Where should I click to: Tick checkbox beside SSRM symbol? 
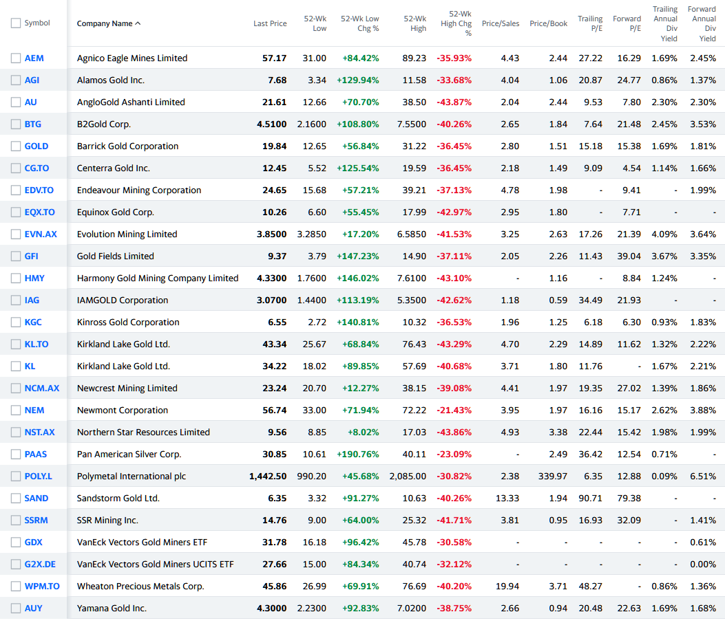click(16, 520)
